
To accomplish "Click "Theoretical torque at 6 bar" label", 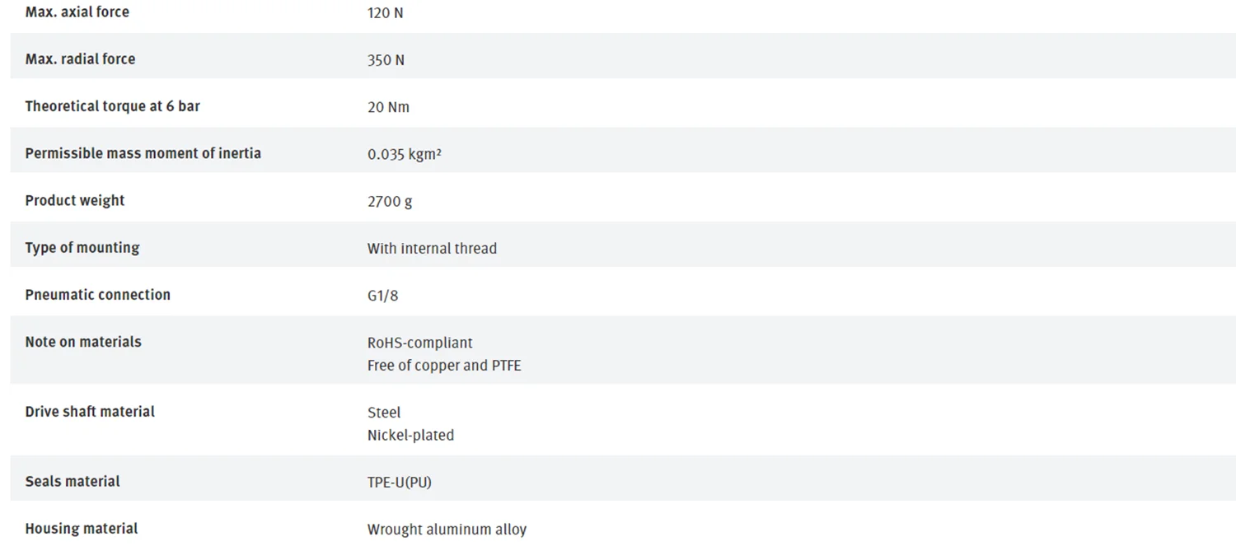I will pos(112,106).
